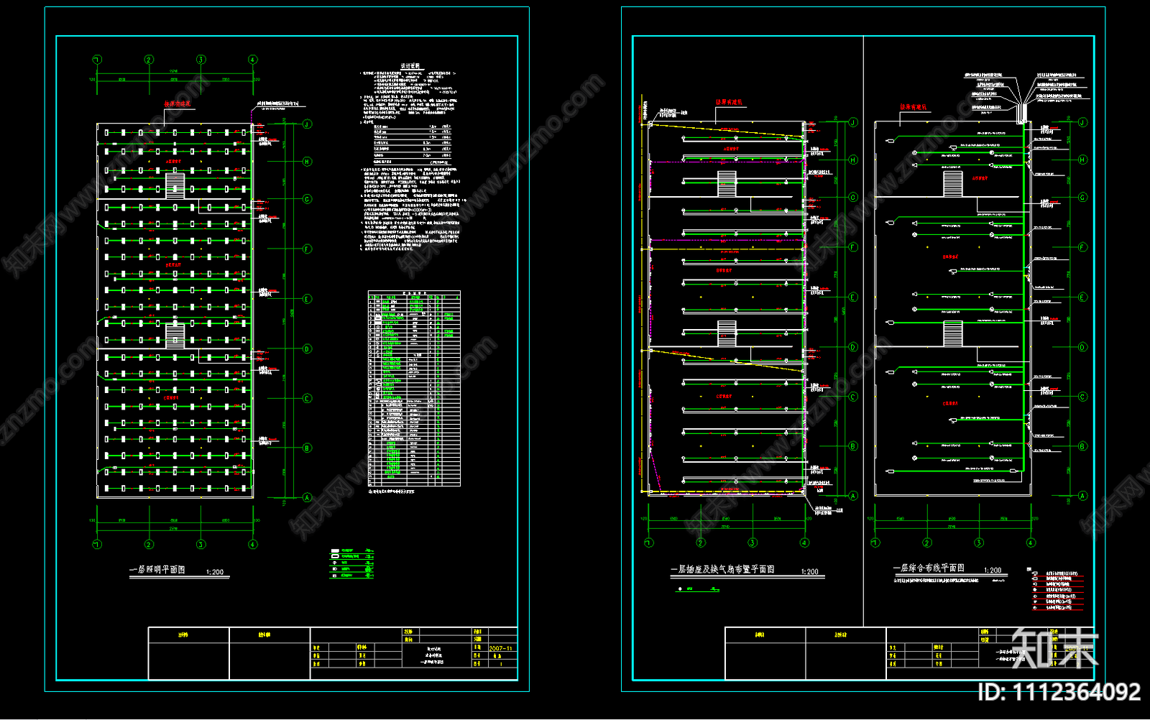This screenshot has width=1150, height=720.
Task: Select the green symbol legend under the material table
Action: [352, 563]
